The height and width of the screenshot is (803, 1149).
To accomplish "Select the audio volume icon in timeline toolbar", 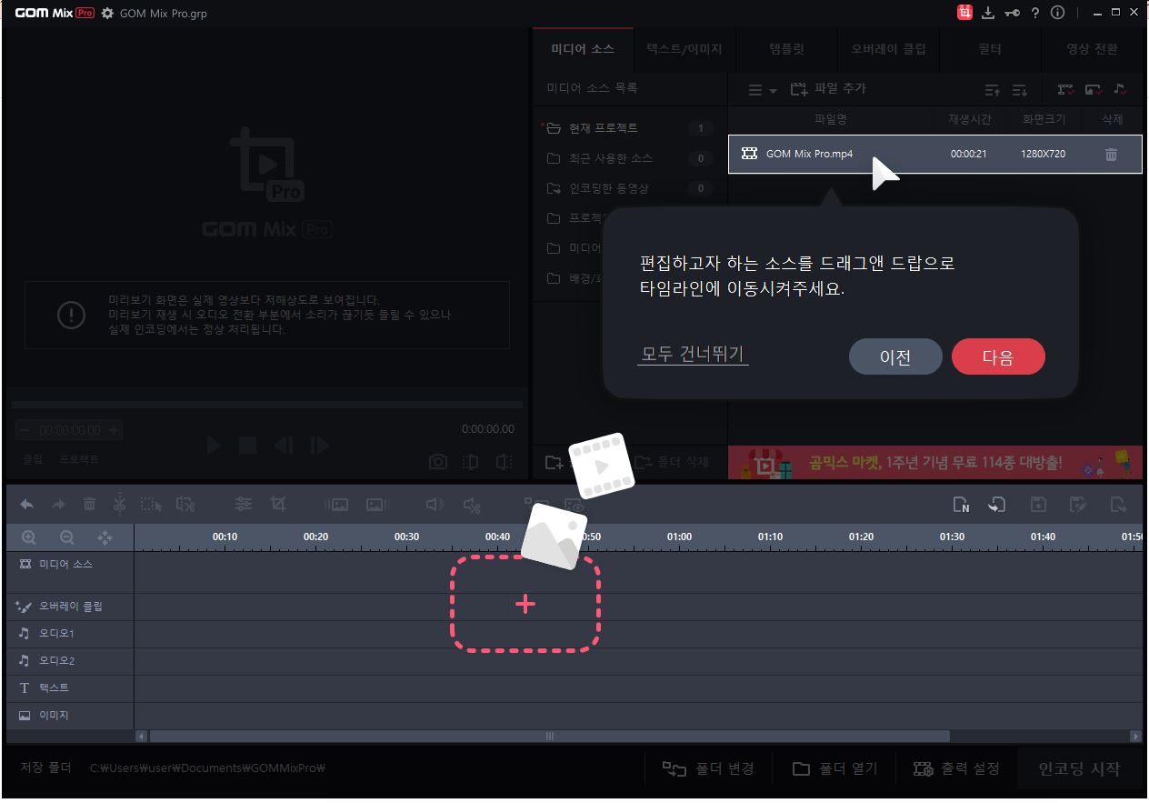I will point(434,503).
